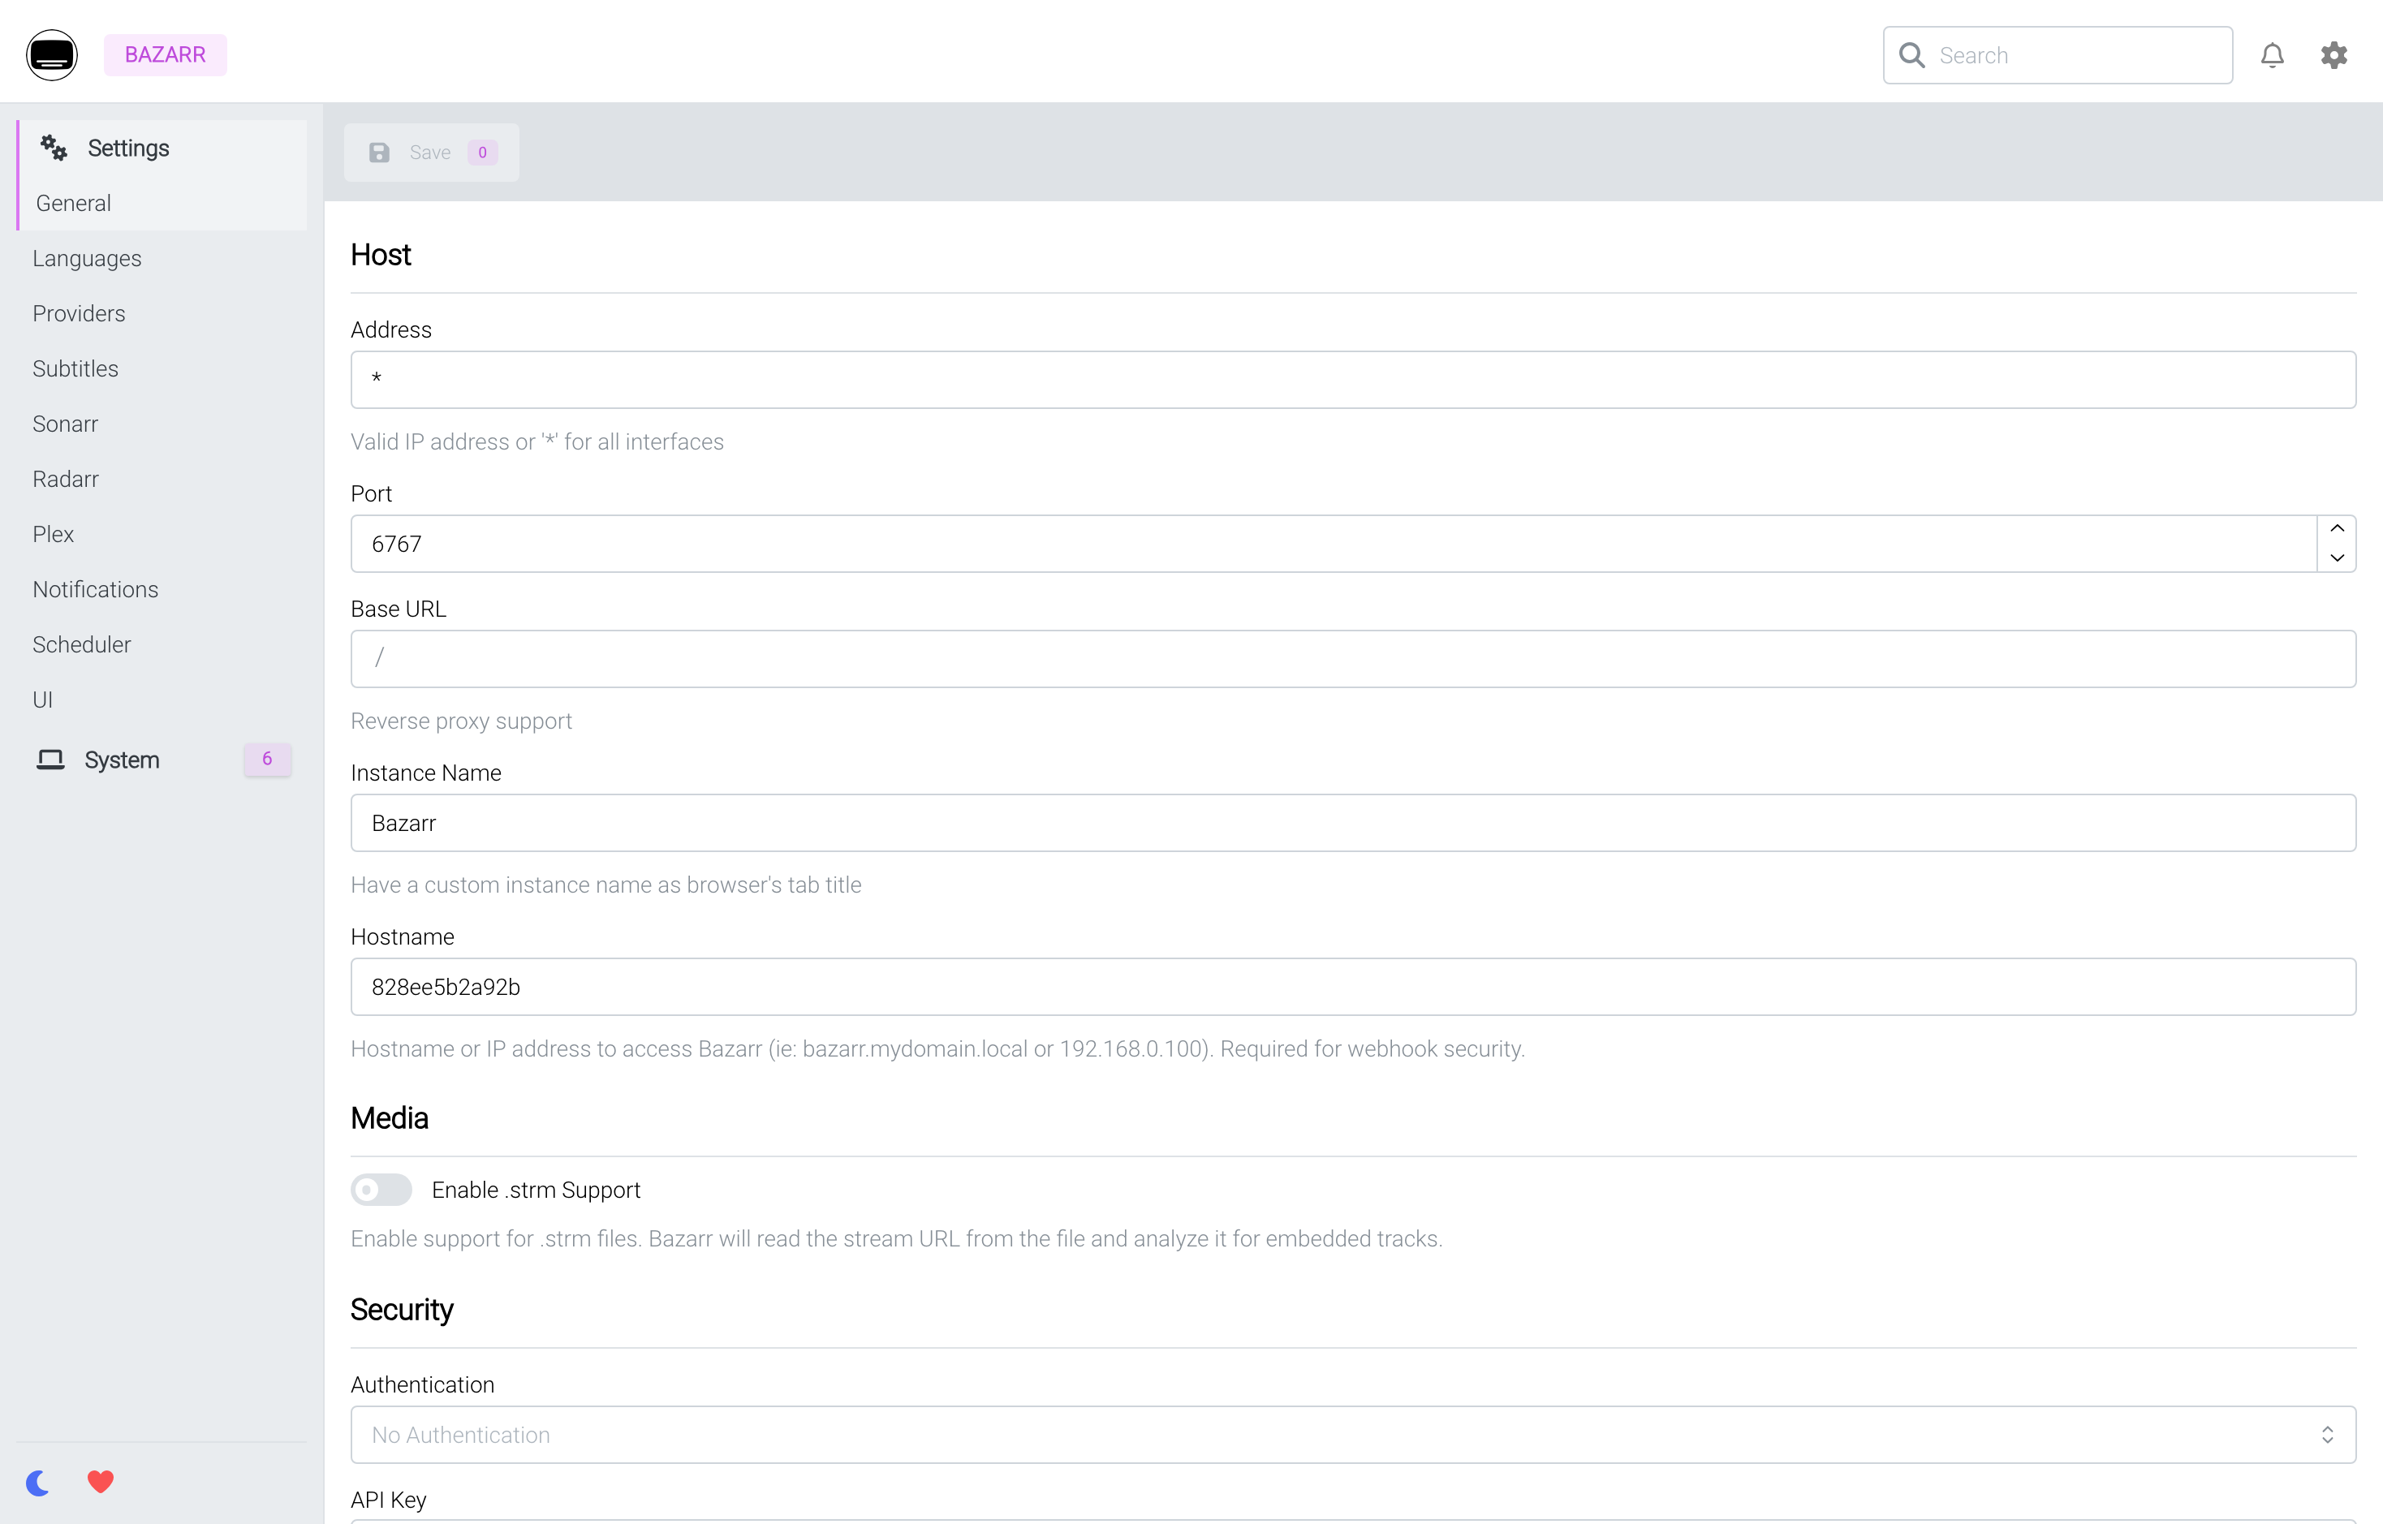Open the top-right settings gear
Image resolution: width=2383 pixels, height=1524 pixels.
point(2333,55)
